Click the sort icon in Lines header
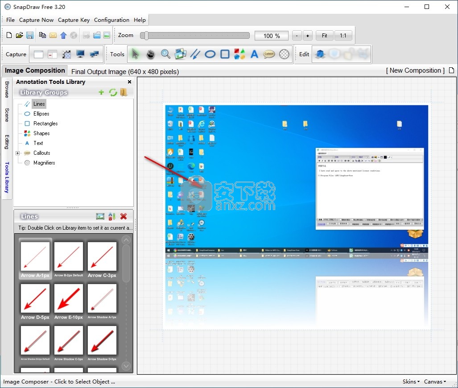The height and width of the screenshot is (388, 458). [112, 216]
